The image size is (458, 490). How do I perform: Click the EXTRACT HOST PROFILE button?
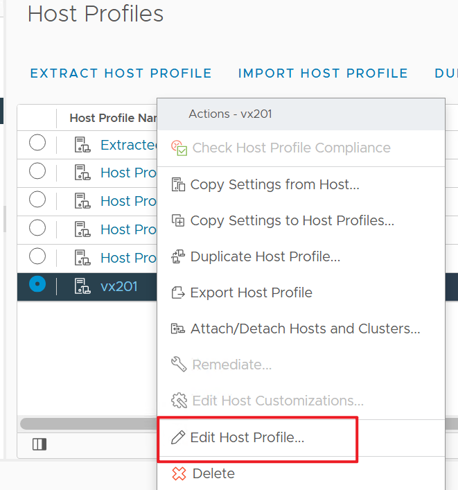[x=121, y=73]
